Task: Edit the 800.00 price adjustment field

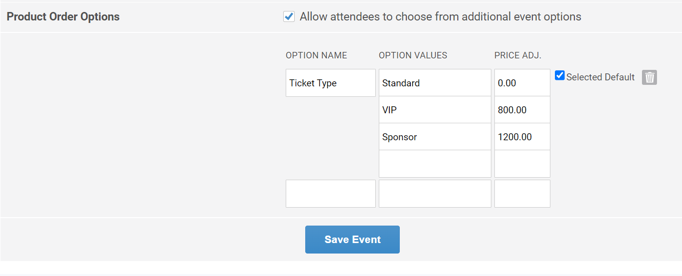Action: [522, 110]
